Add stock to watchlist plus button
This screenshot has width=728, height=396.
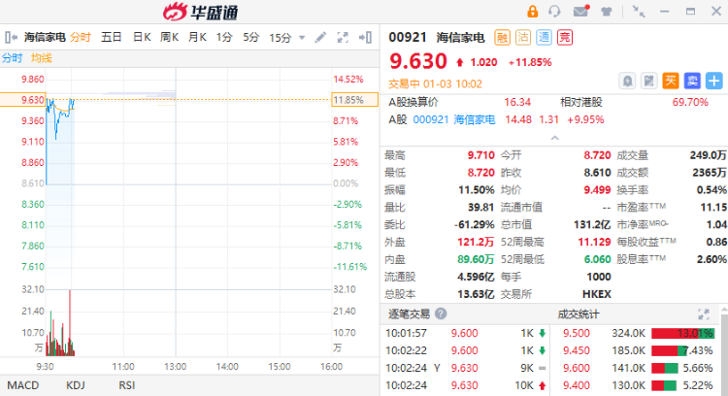[x=714, y=81]
